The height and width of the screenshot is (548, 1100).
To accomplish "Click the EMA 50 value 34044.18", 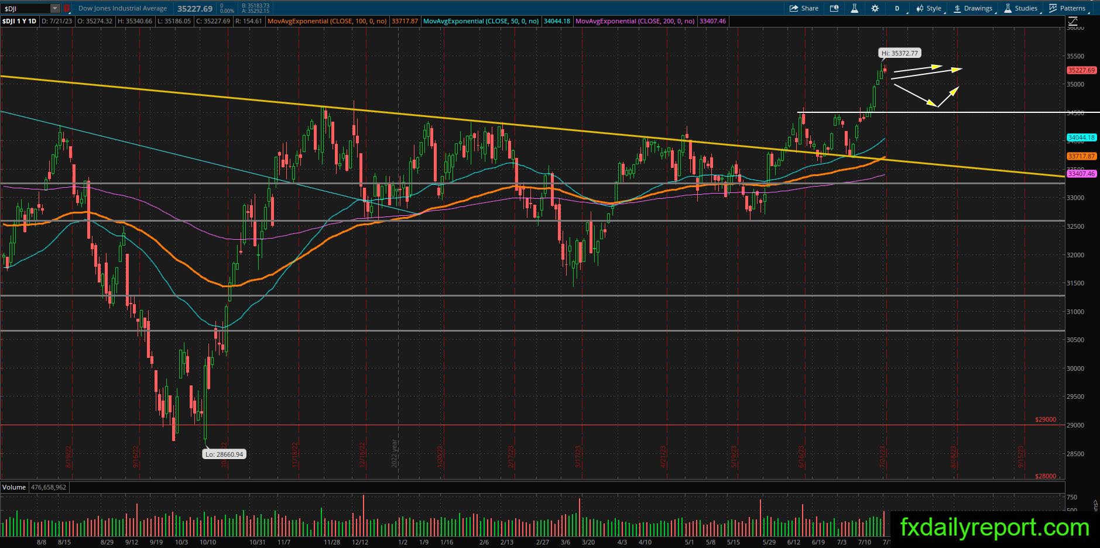I will click(x=557, y=21).
